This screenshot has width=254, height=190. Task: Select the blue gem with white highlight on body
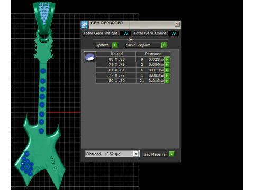pos(23,164)
